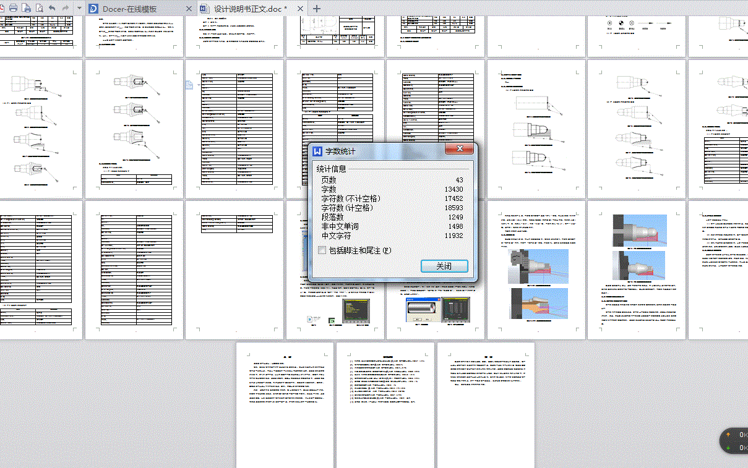Click the 字数统计 dialog title text
Screen dimensions: 748x468
tap(341, 151)
